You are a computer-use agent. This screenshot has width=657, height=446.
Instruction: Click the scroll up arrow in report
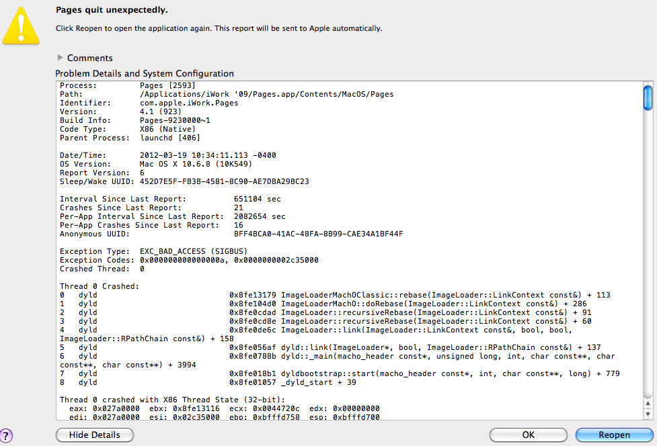(648, 403)
